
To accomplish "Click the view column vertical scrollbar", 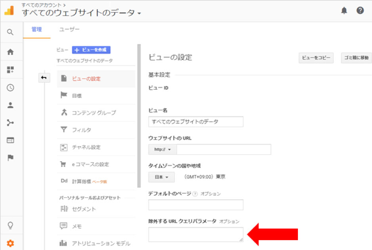I will pyautogui.click(x=139, y=115).
